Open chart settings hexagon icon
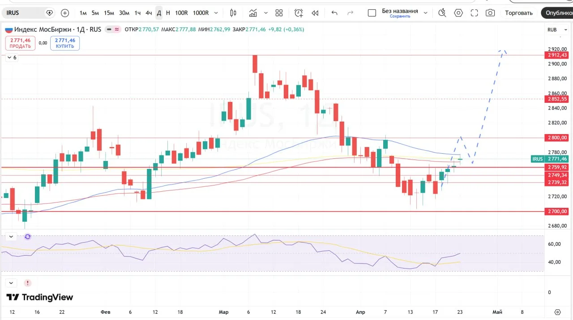Viewport: 573px width, 320px height. [x=458, y=13]
